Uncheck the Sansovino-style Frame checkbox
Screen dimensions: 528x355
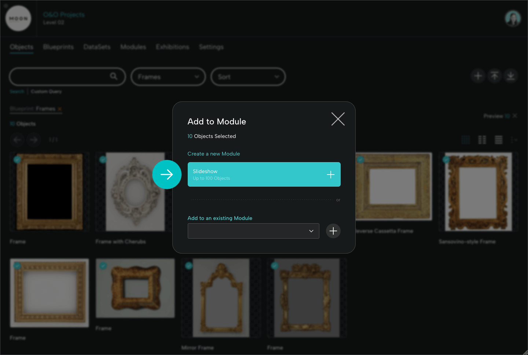(x=446, y=160)
